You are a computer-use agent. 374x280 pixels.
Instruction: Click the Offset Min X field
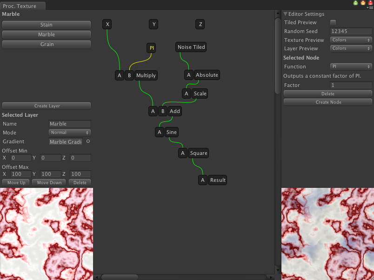(x=21, y=158)
